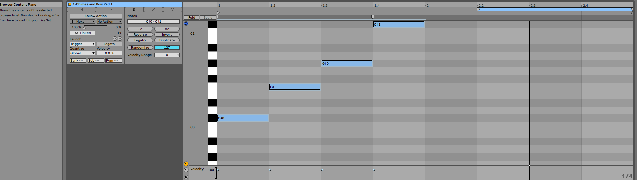This screenshot has height=180, width=637.
Task: Open the Note Expression tab icon
Action: [172, 10]
